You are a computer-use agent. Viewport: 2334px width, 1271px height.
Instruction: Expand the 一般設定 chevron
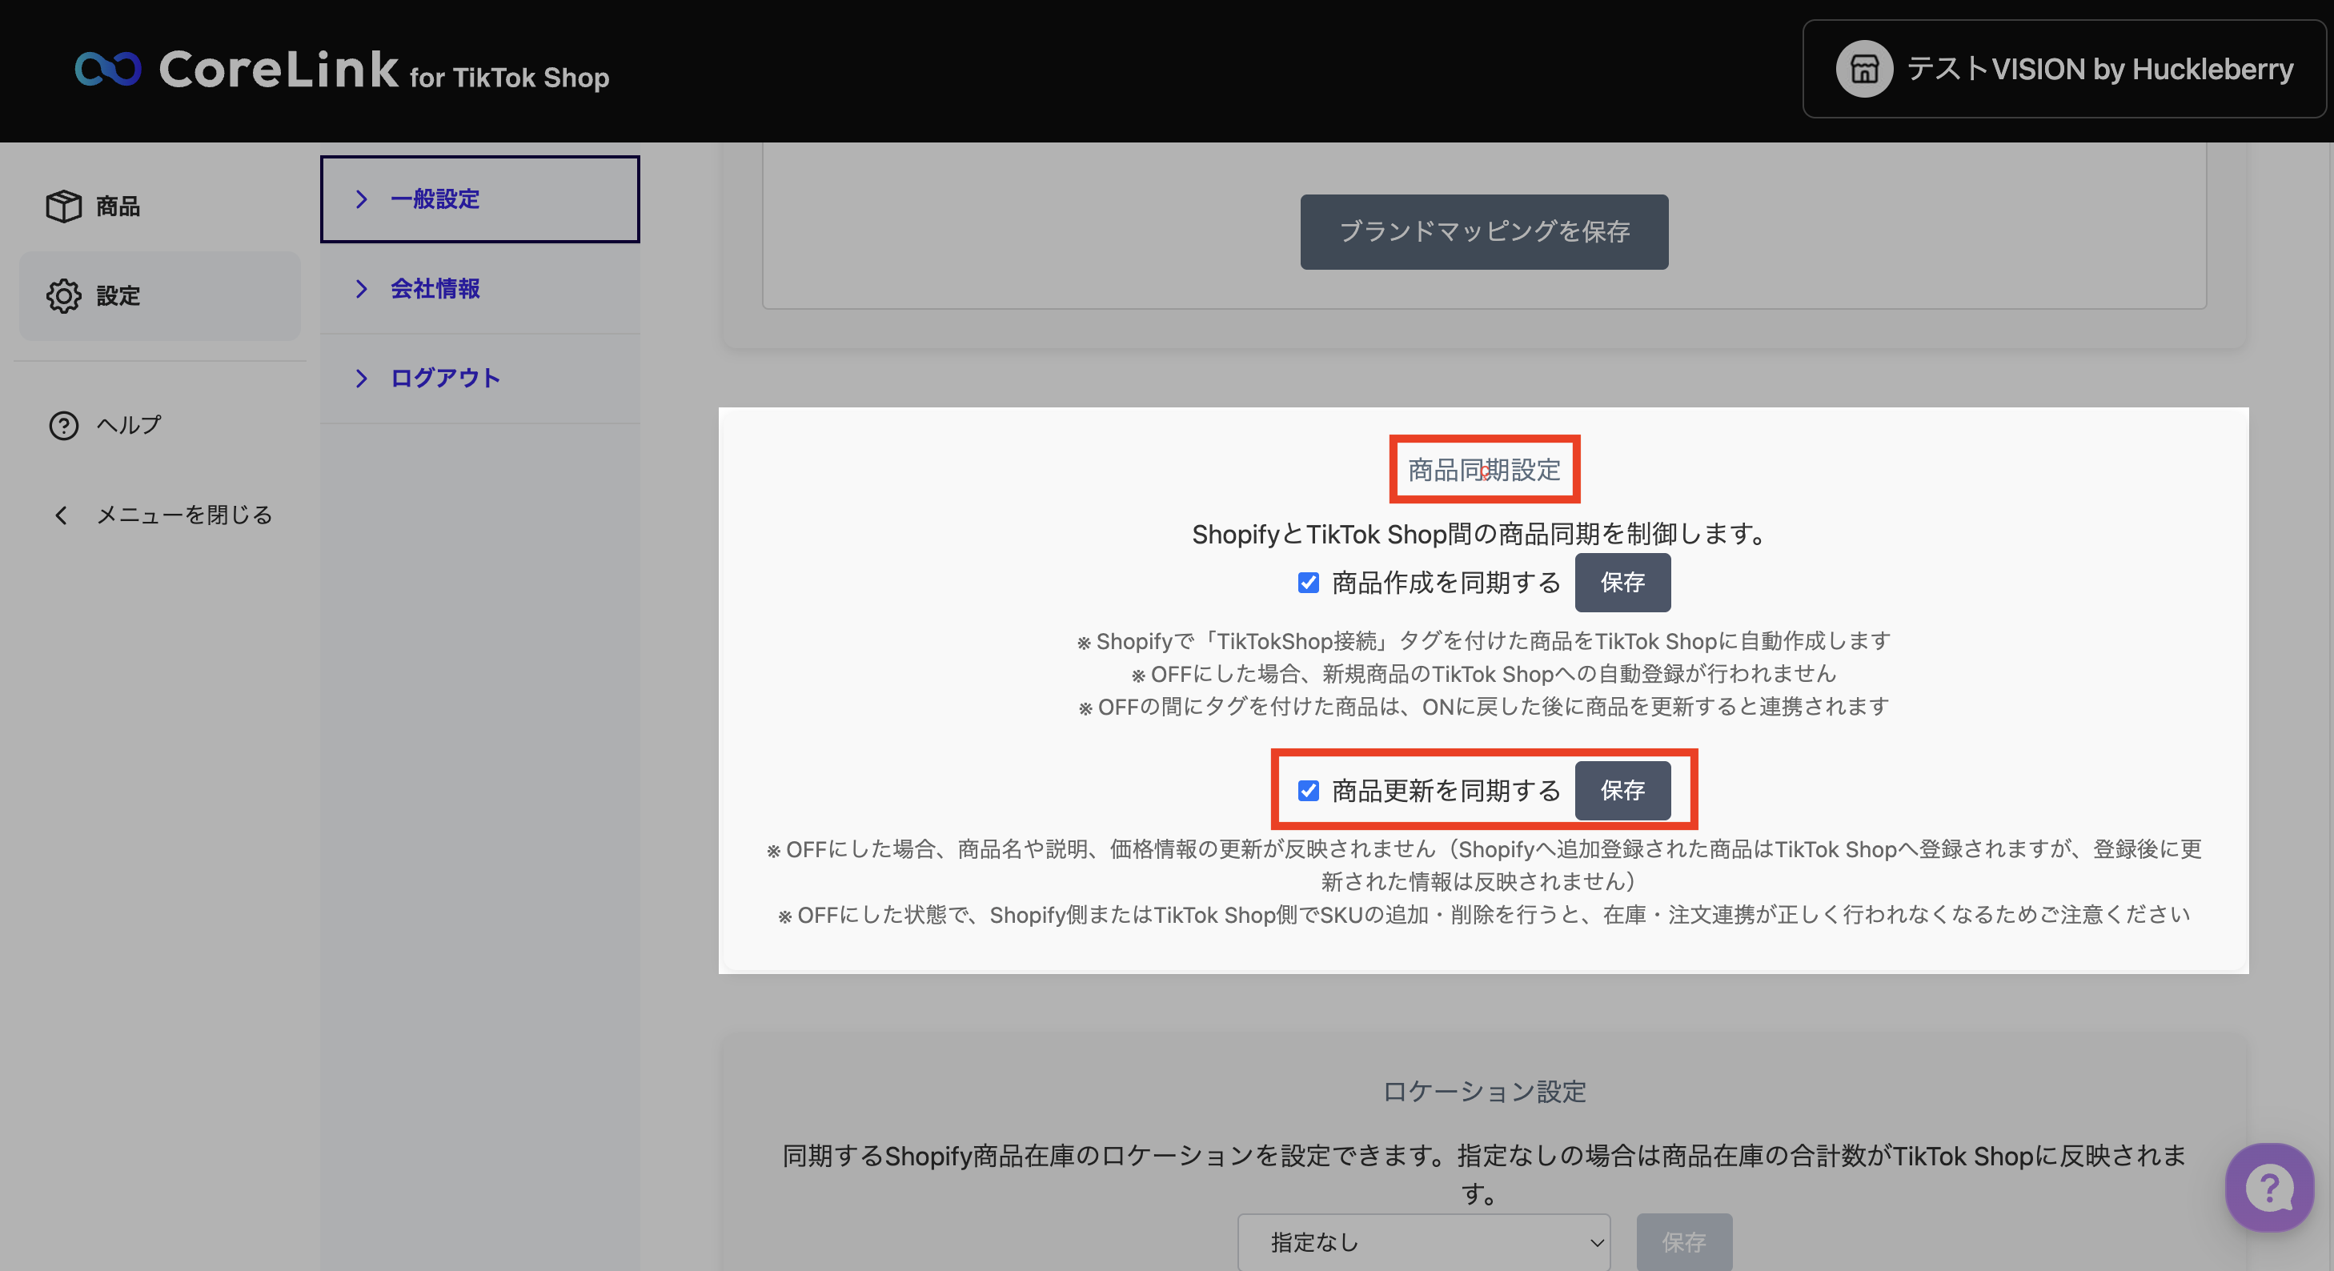pos(362,199)
